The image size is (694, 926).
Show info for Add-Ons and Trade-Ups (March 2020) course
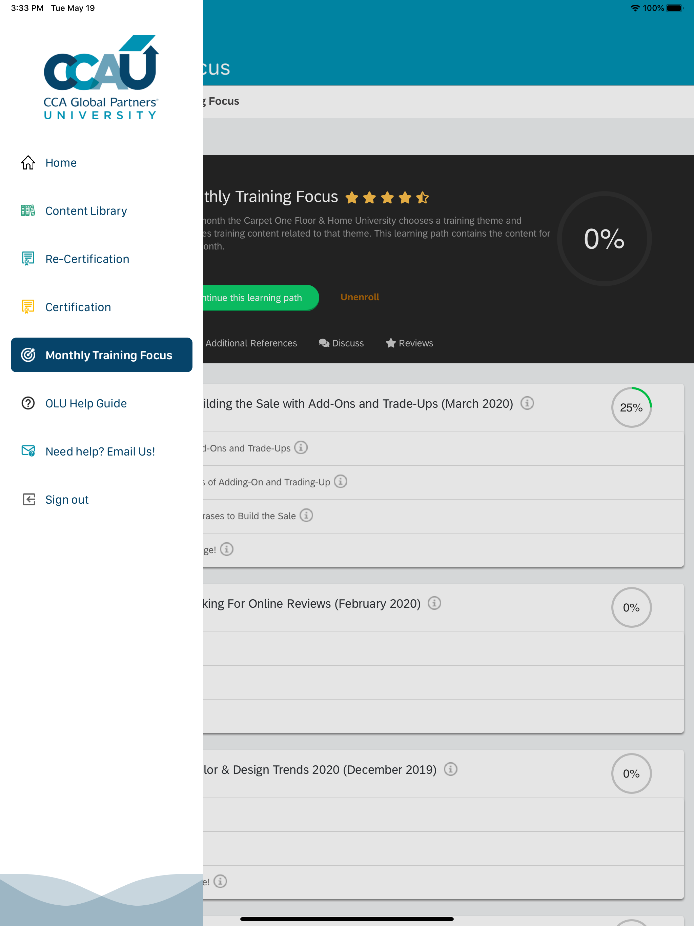[527, 403]
